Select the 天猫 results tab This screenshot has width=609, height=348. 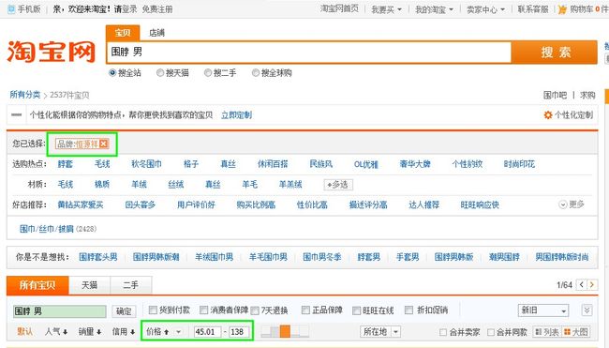point(90,285)
